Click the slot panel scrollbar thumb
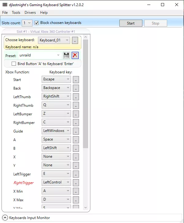 (x=85, y=94)
